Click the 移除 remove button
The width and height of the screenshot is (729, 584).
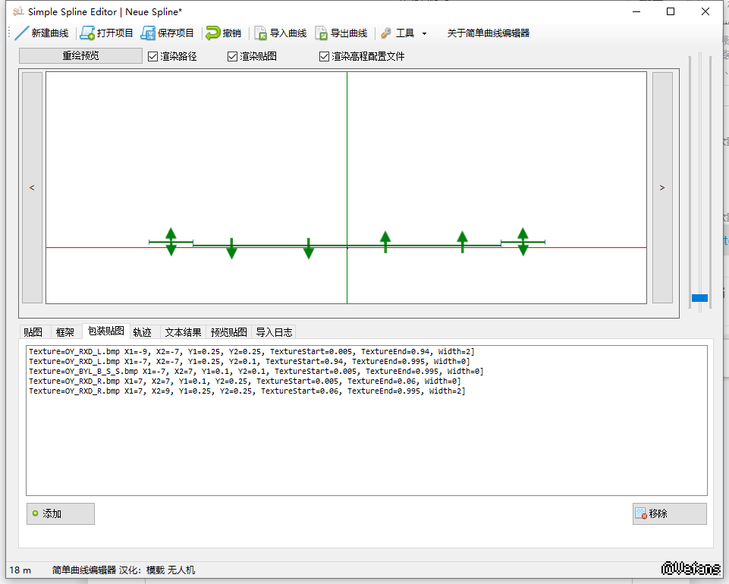(669, 513)
